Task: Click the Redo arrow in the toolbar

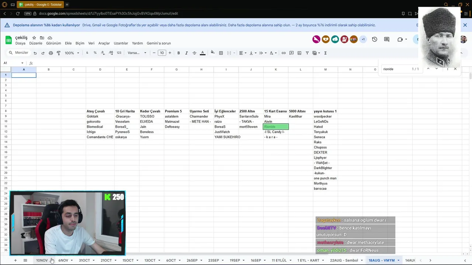Action: 43,53
